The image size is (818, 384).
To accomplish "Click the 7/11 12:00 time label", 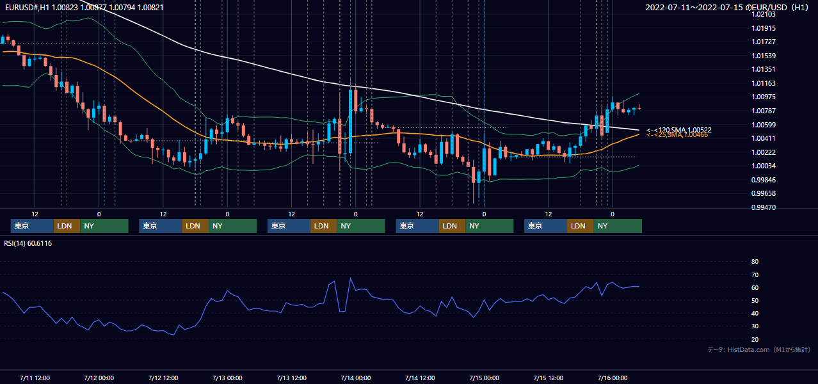I will coord(35,378).
